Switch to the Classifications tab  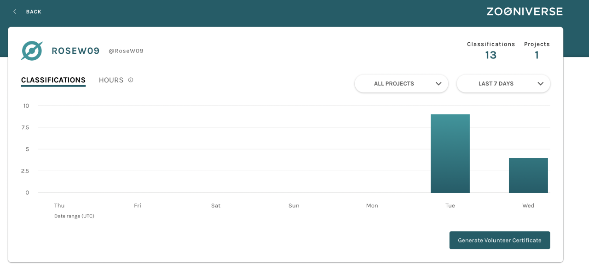[x=53, y=80]
